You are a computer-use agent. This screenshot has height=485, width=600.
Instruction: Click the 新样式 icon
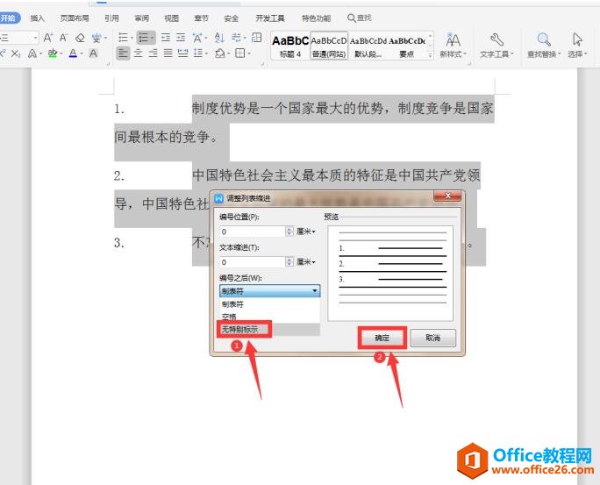click(453, 39)
